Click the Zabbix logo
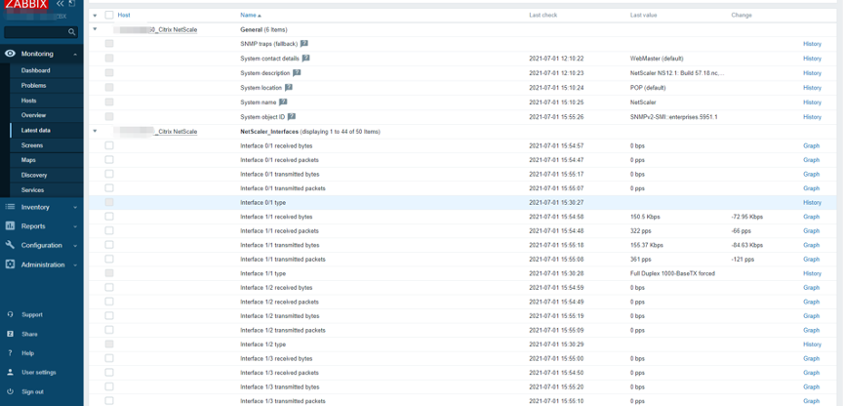 tap(27, 4)
